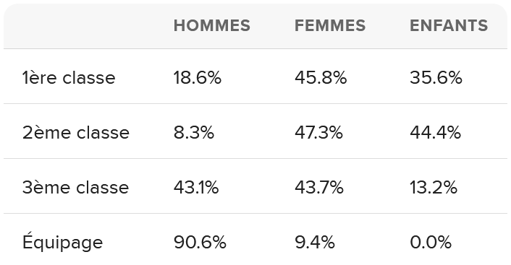Click the HOMMES column header
The image size is (511, 265).
click(x=212, y=26)
